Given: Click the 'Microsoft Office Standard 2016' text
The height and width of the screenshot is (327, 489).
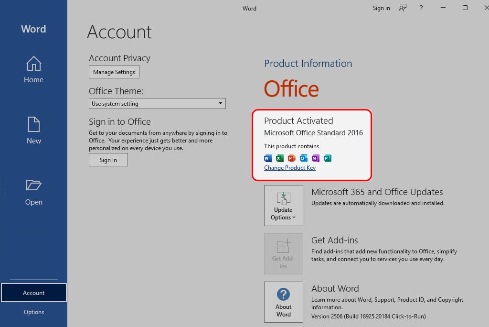Looking at the screenshot, I should point(313,133).
